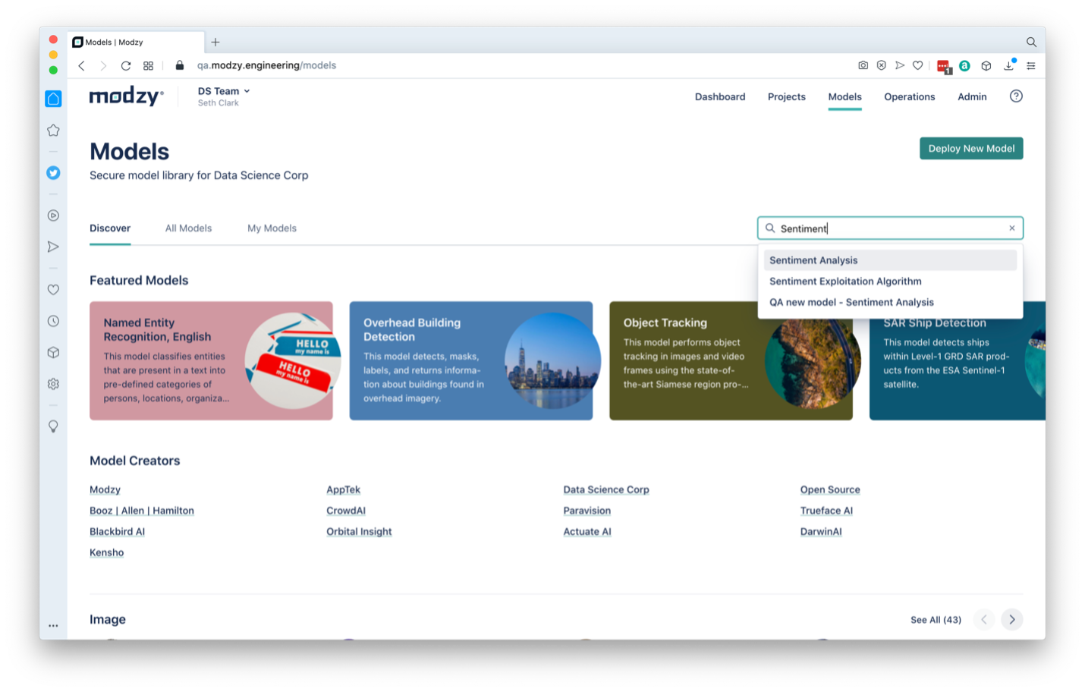This screenshot has width=1085, height=695.
Task: Open Operations in top navigation
Action: point(910,97)
